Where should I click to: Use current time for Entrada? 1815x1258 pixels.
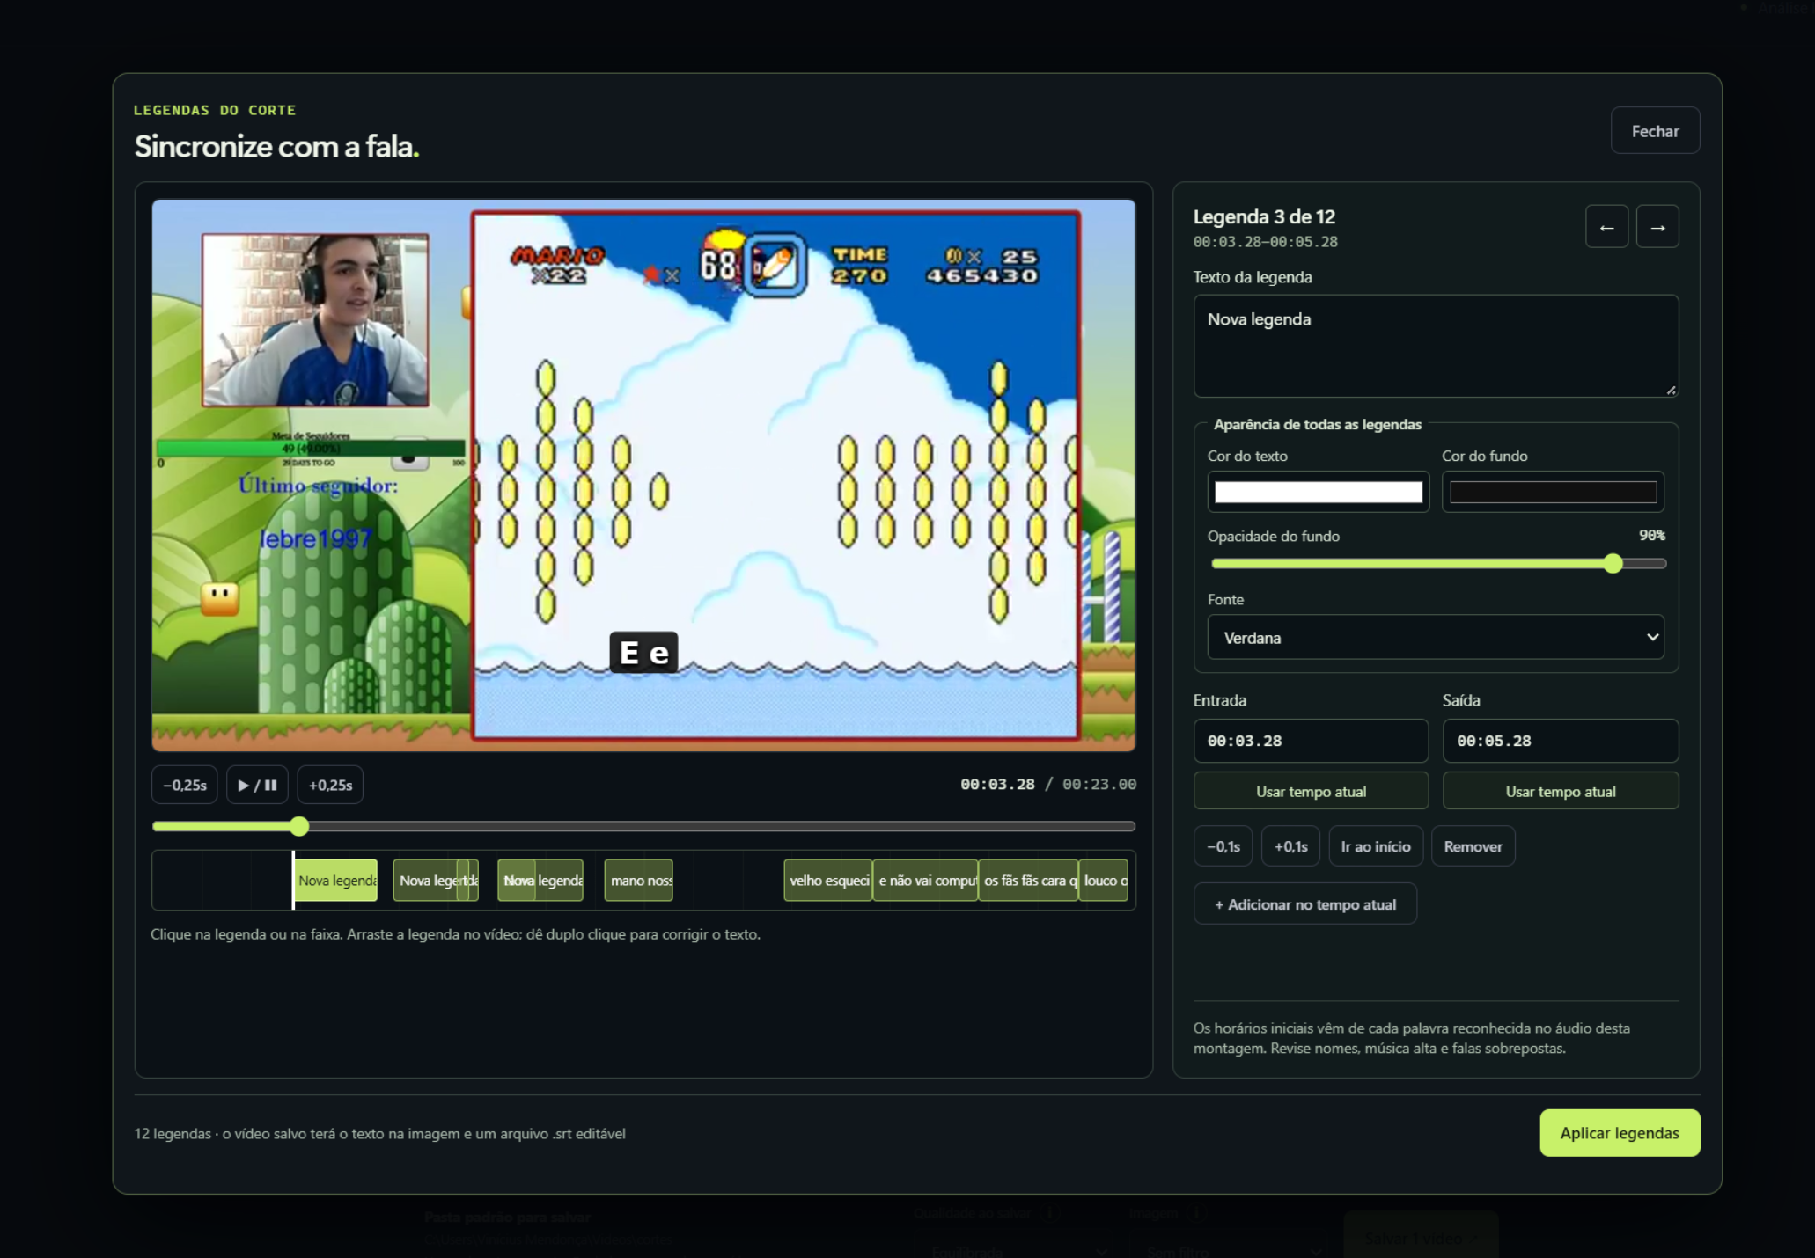pos(1311,791)
